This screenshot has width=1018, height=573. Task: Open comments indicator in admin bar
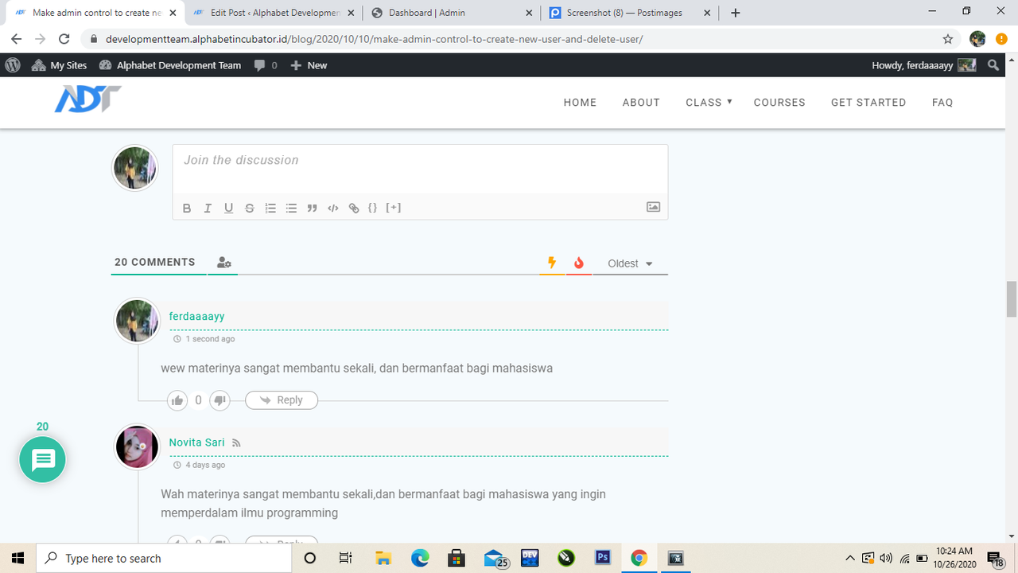coord(266,65)
